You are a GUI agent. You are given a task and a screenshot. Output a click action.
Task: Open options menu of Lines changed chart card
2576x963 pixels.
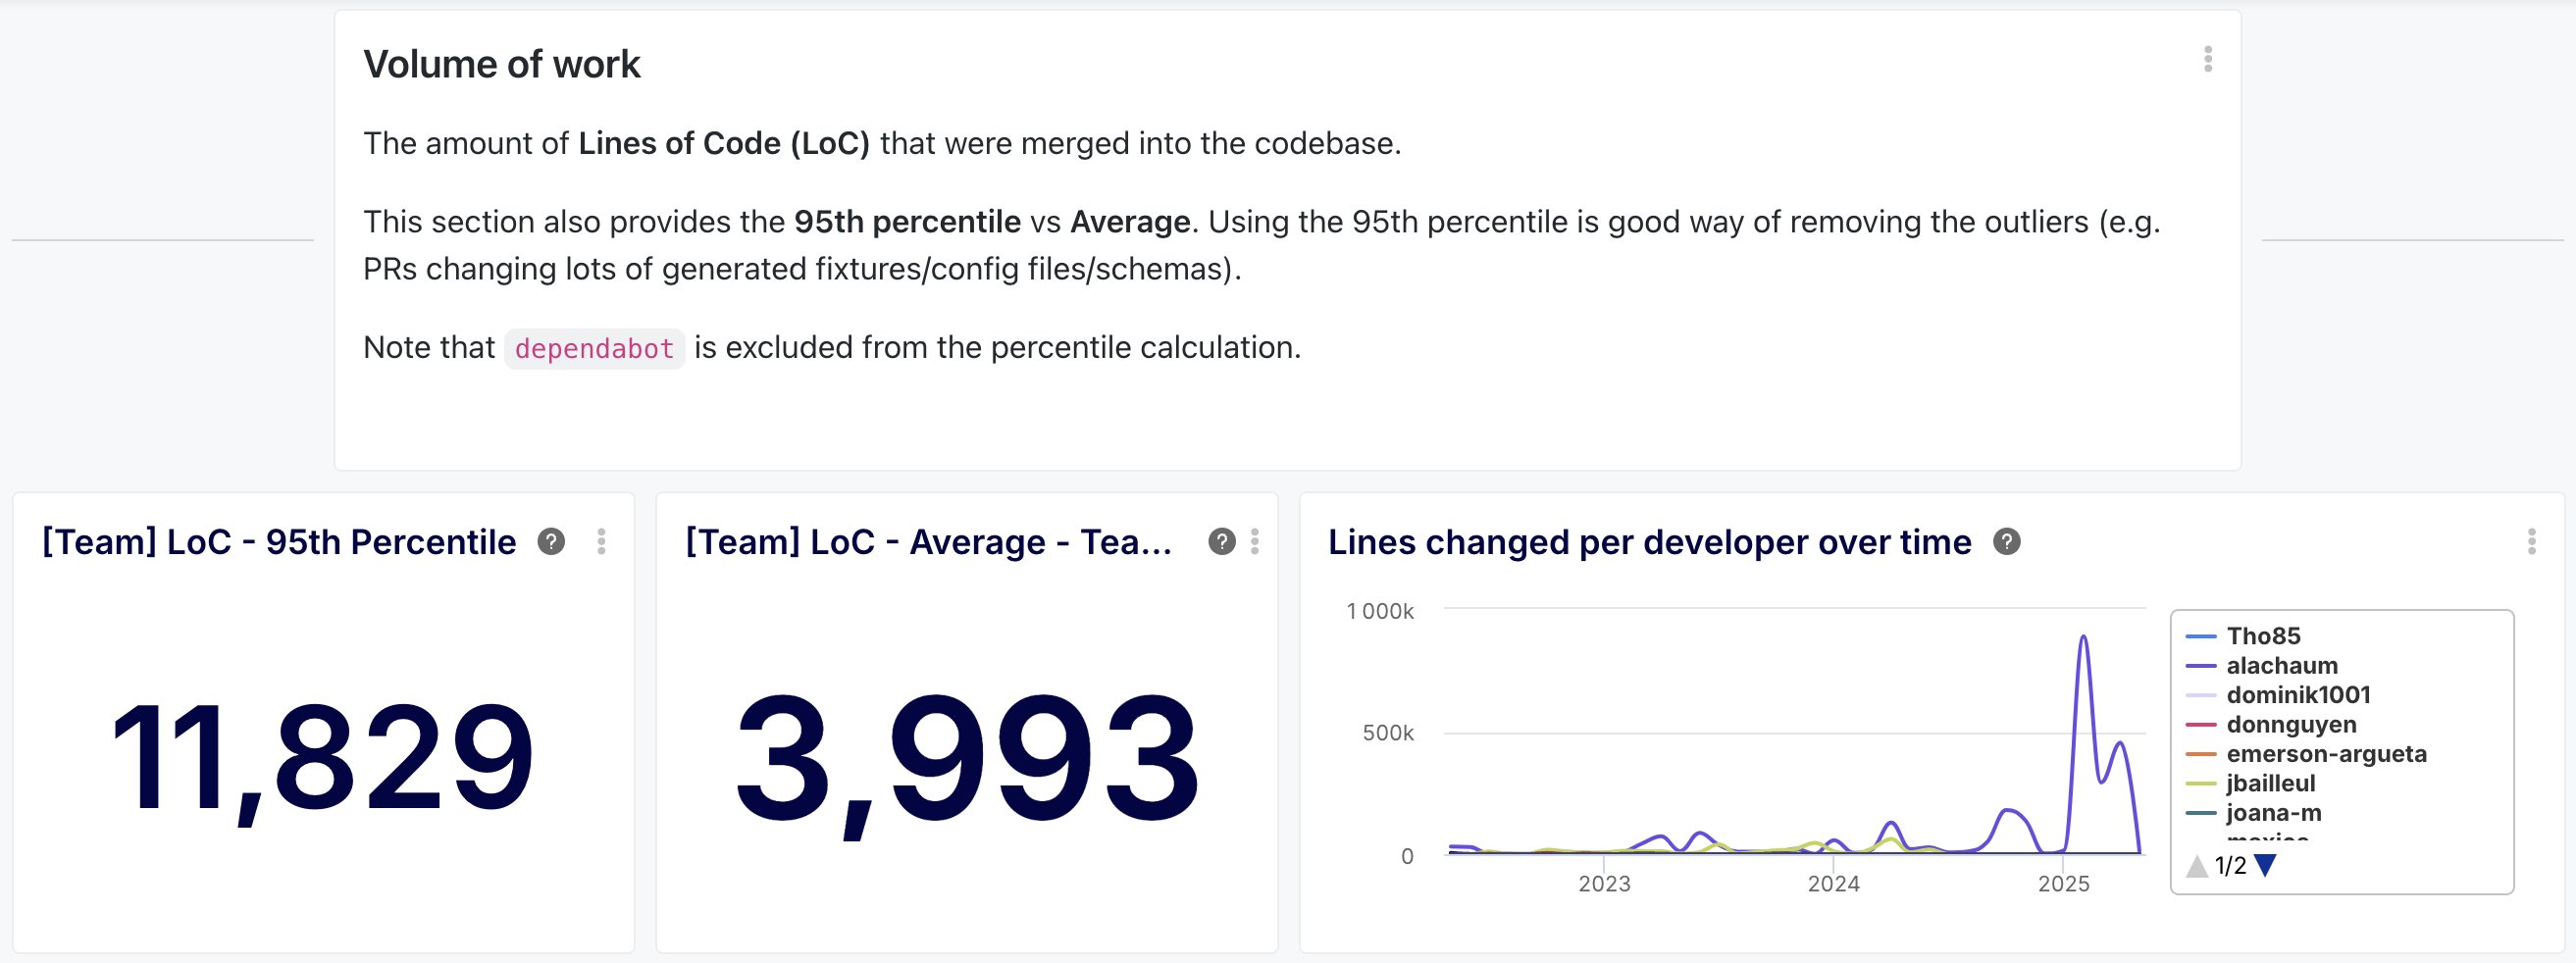pos(2531,541)
